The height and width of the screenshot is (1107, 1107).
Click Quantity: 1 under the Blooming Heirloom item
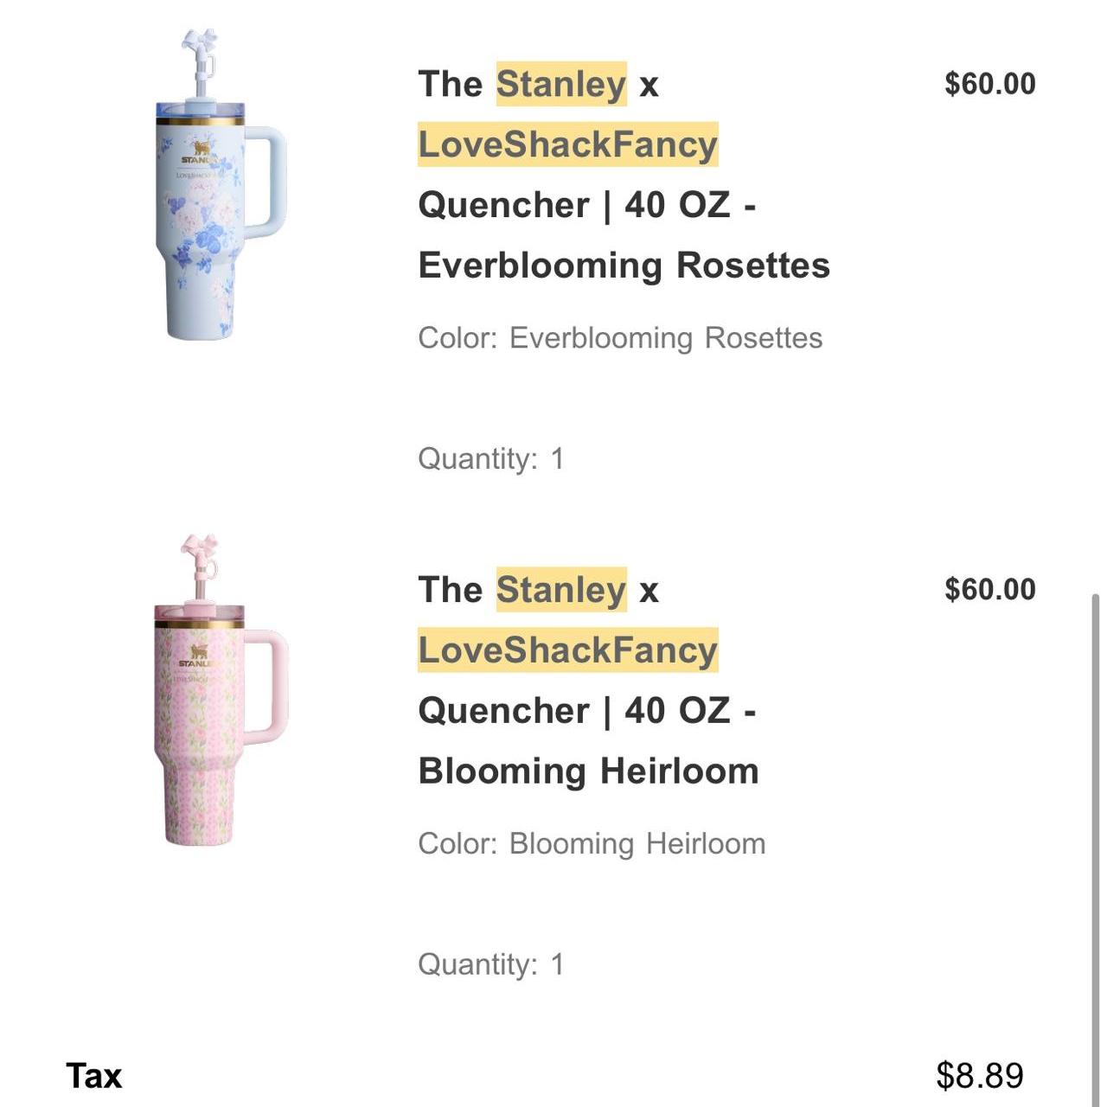[x=491, y=965]
